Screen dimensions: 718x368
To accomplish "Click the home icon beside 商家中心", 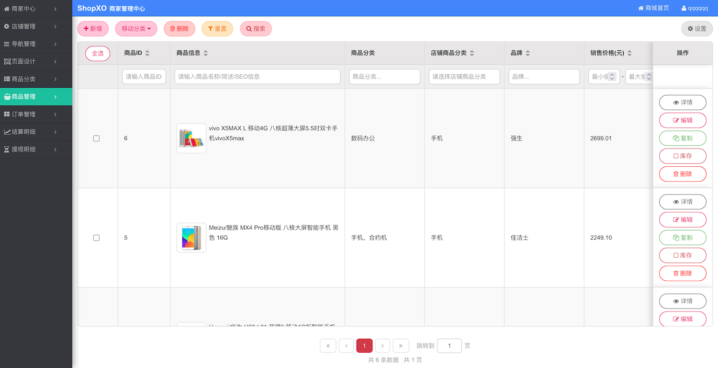I will [x=7, y=9].
